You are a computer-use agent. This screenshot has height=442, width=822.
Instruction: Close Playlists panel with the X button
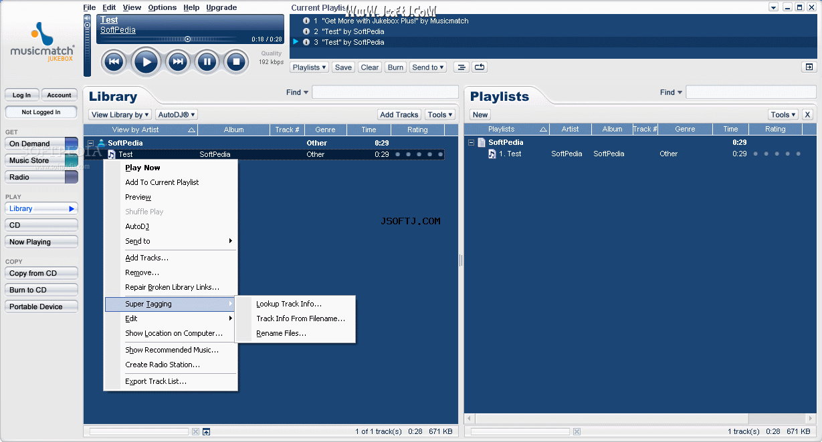point(807,115)
